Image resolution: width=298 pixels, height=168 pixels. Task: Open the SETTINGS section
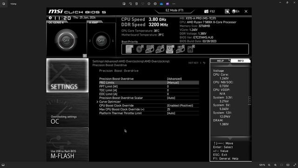click(x=68, y=75)
